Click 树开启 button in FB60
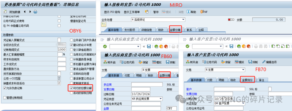The width and height of the screenshot is (292, 111). pyautogui.click(x=109, y=62)
